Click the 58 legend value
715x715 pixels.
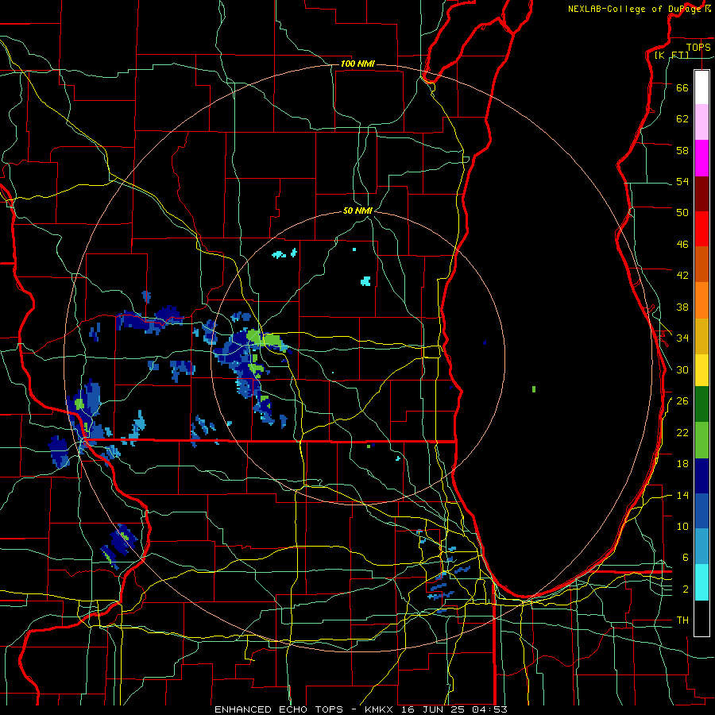pos(682,150)
